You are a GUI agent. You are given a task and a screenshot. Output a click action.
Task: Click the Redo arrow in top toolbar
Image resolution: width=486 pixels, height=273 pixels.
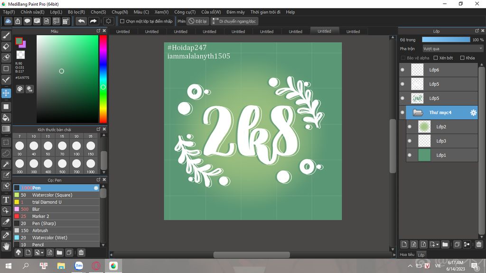(93, 21)
